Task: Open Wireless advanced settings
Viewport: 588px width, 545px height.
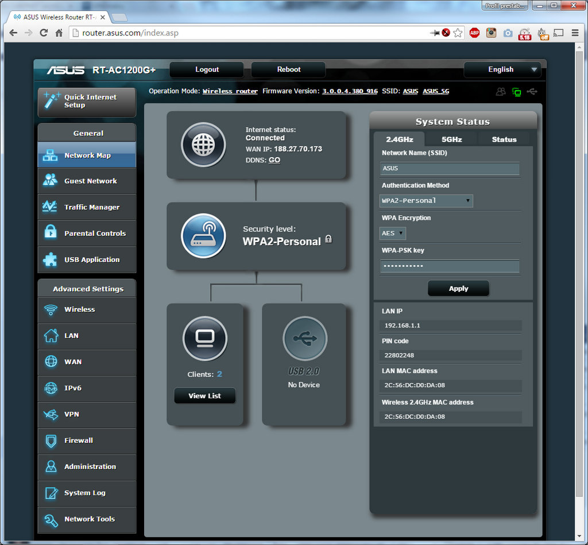Action: (x=87, y=309)
